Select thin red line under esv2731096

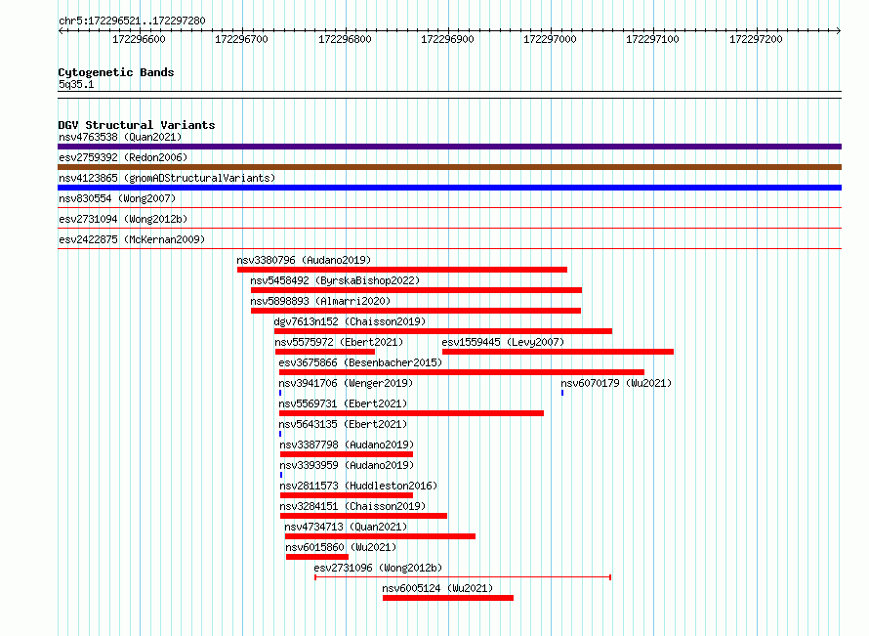(463, 577)
